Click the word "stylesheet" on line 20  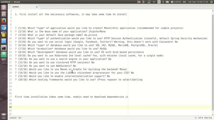point(84,73)
